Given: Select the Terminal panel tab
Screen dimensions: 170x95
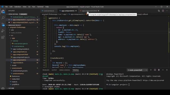Looking at the screenshot, I should (x=75, y=70).
